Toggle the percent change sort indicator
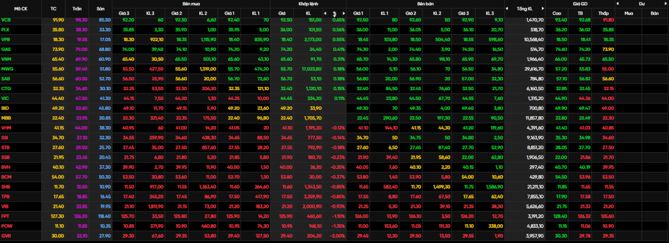This screenshot has width=669, height=243. 334,13
